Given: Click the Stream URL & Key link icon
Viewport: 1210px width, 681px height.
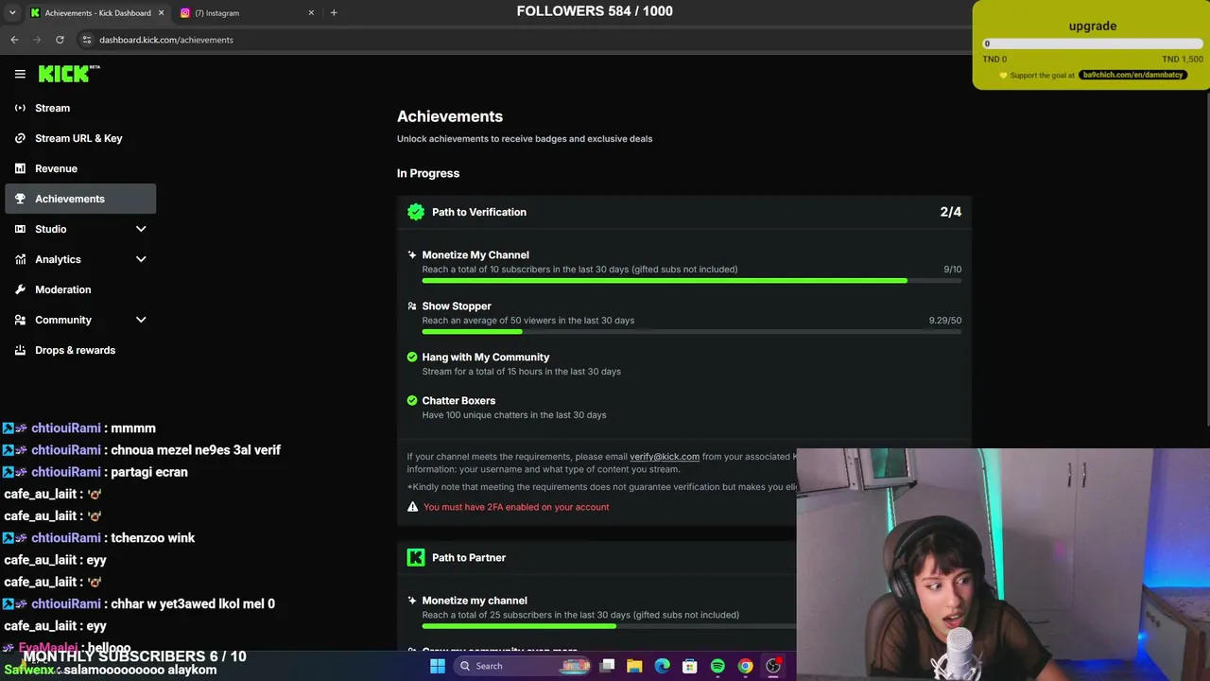Looking at the screenshot, I should [x=20, y=138].
